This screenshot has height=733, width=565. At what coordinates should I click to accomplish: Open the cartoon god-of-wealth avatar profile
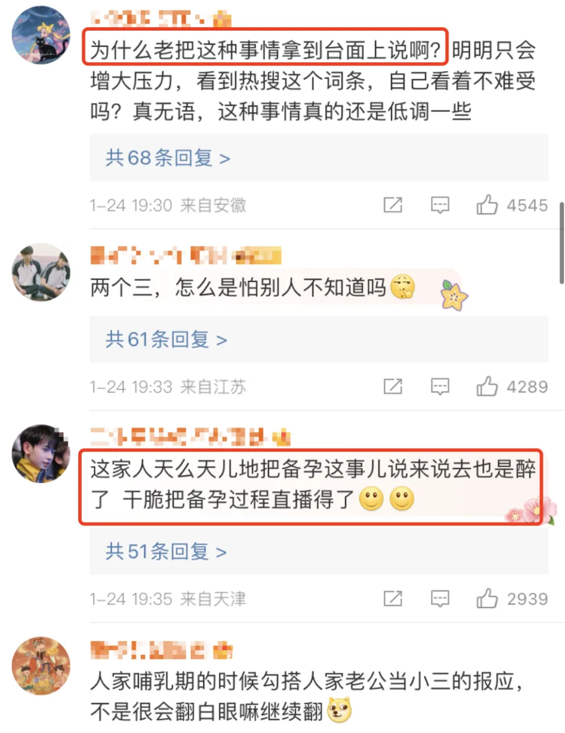pos(41,665)
